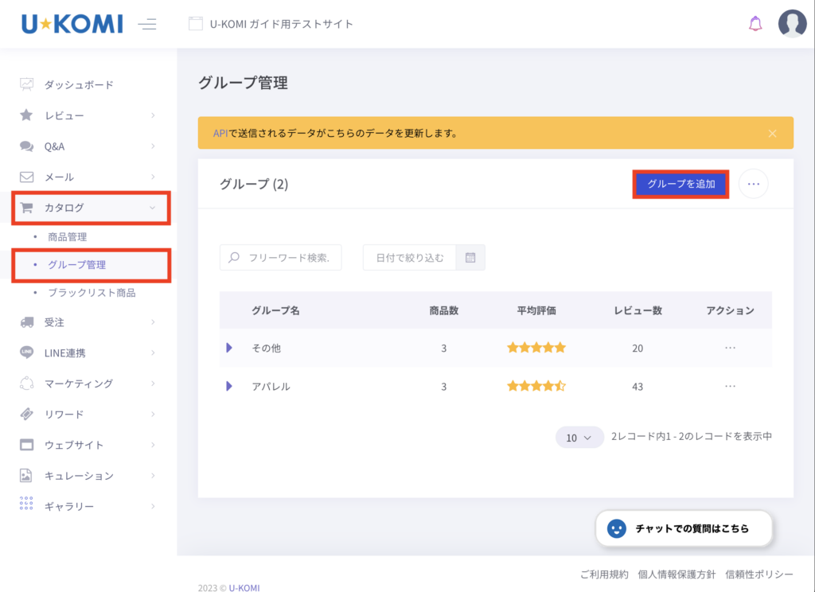
Task: Click the notification bell icon
Action: tap(755, 24)
